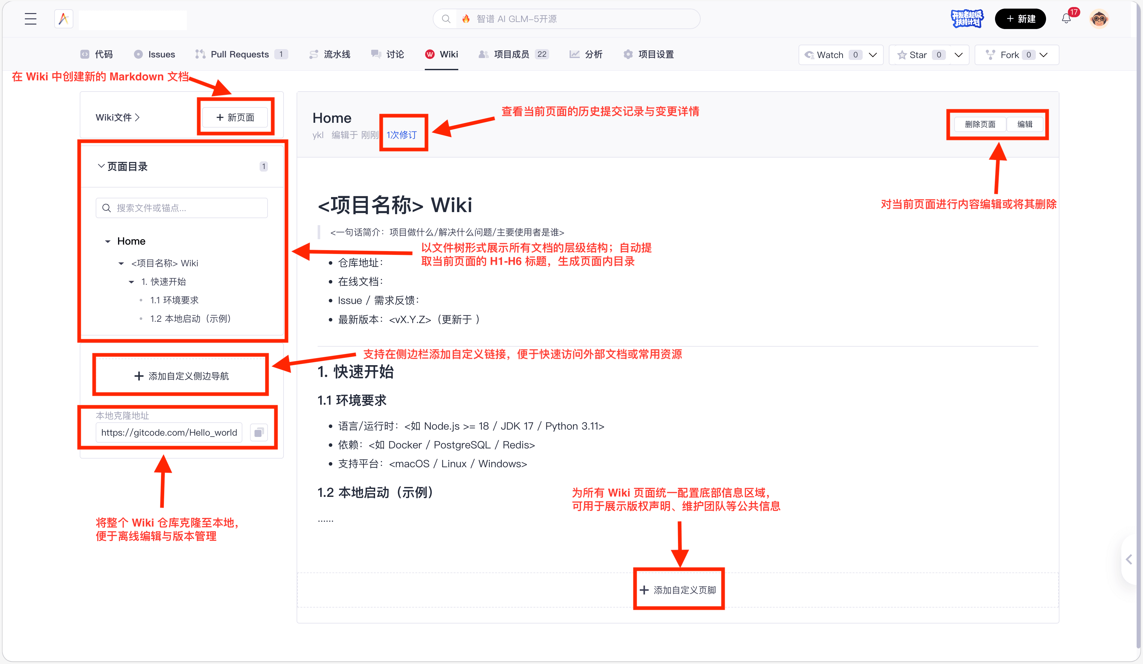Collapse the 1. 快速开始 tree node
Image resolution: width=1143 pixels, height=664 pixels.
[x=131, y=282]
